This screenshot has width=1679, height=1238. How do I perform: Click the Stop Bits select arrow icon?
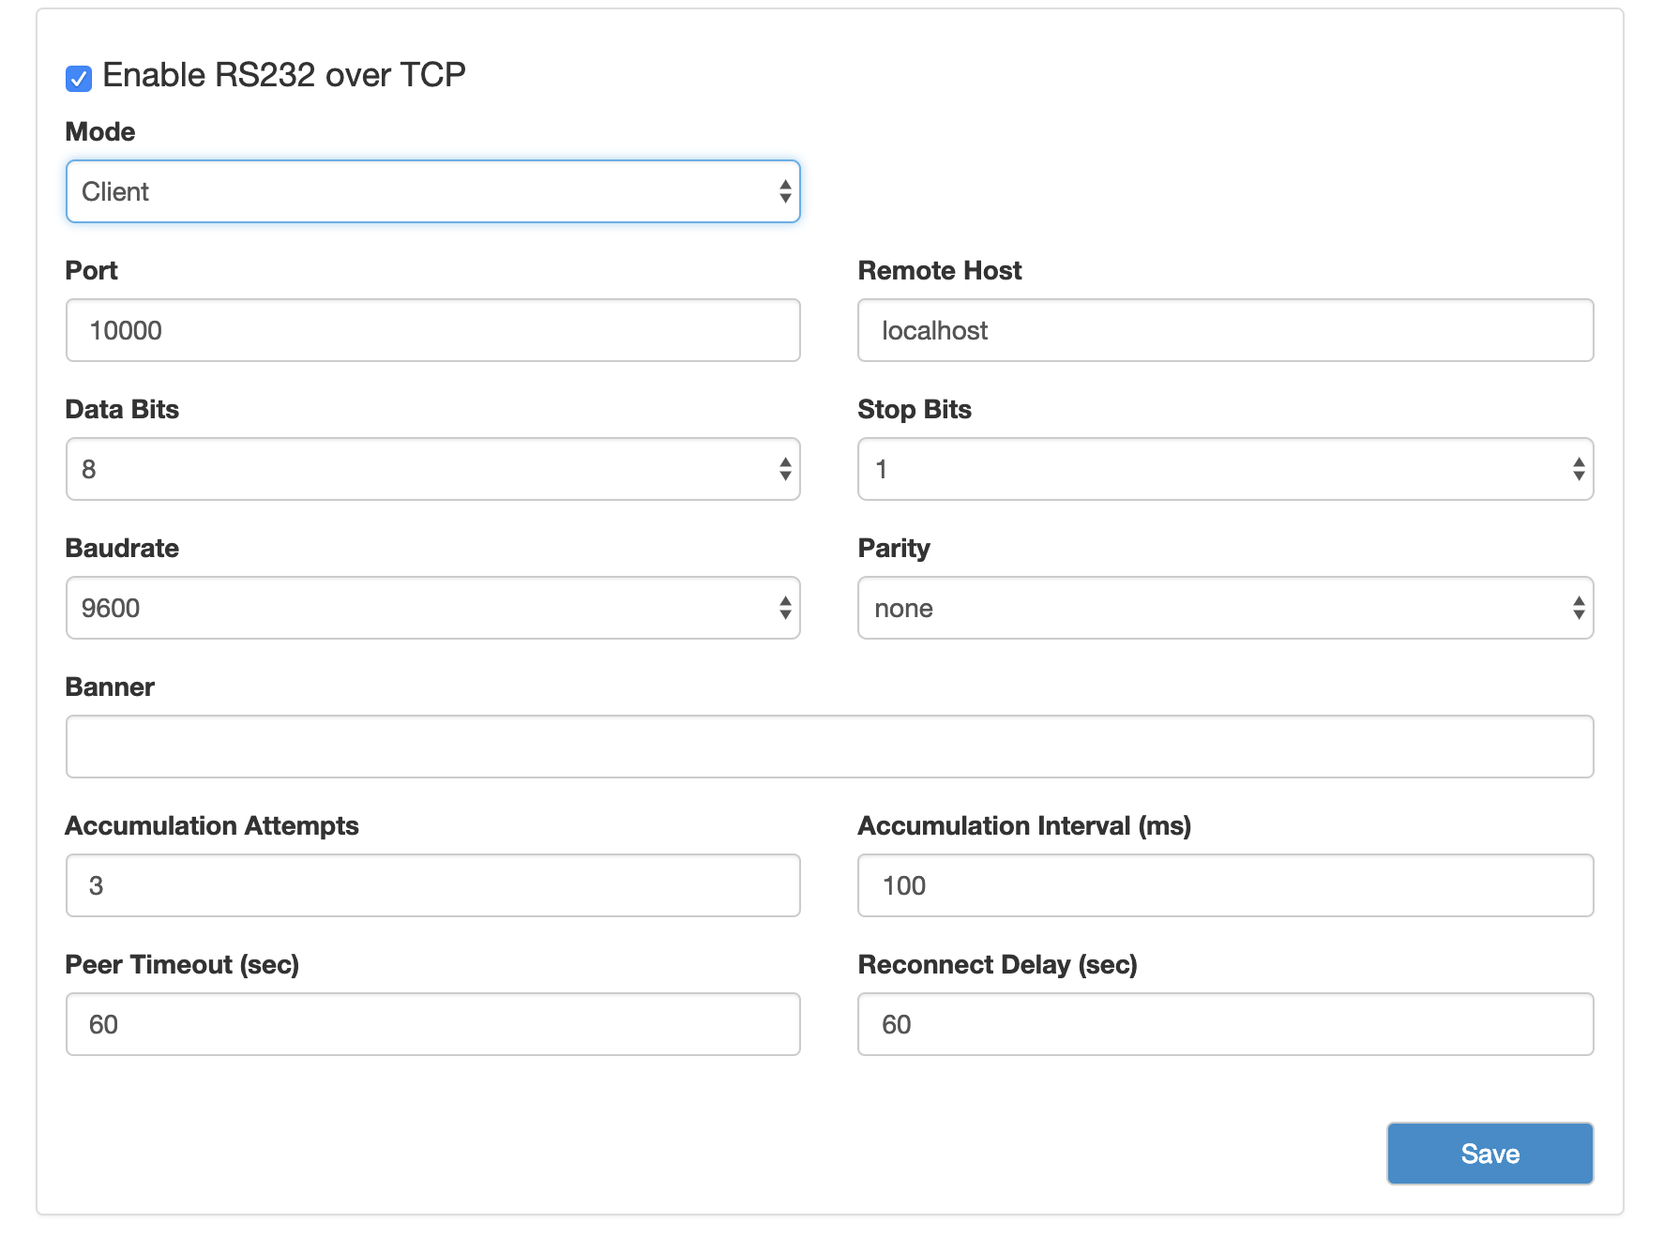1579,469
